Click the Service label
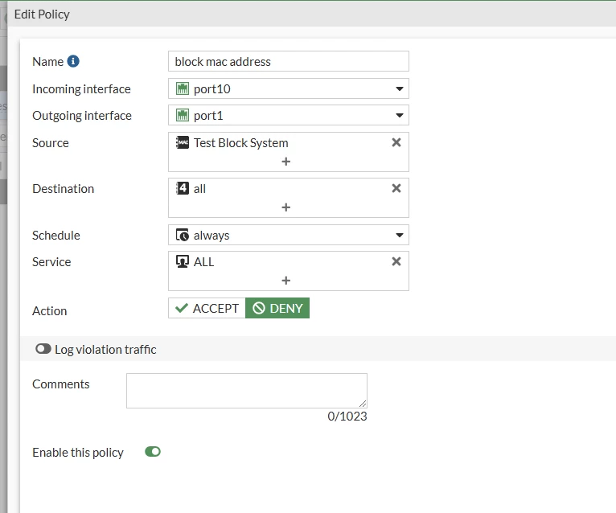616x513 pixels. (51, 262)
